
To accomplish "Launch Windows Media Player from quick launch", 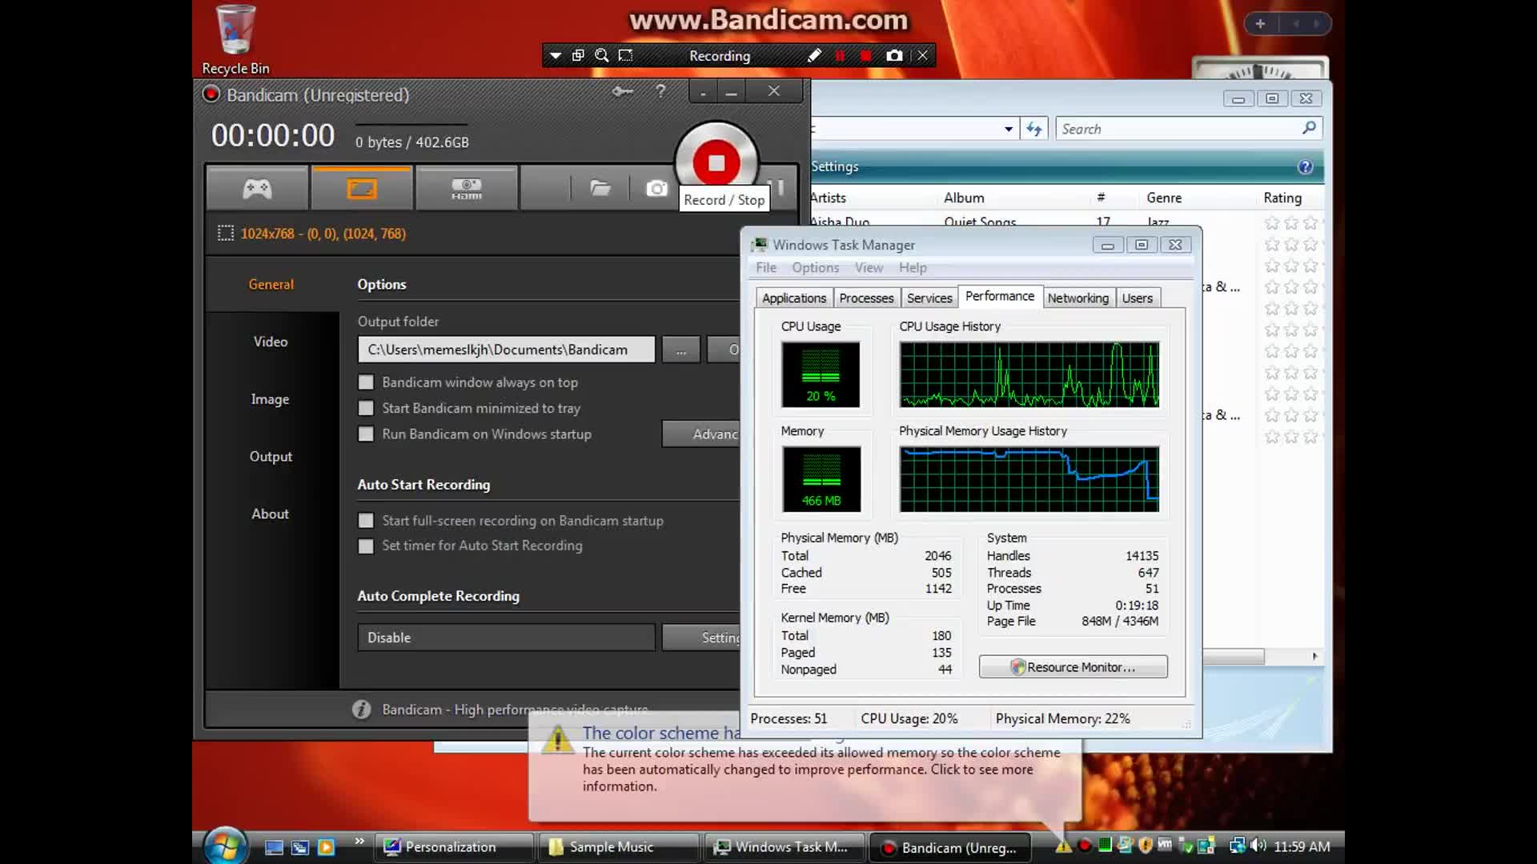I will coord(326,847).
